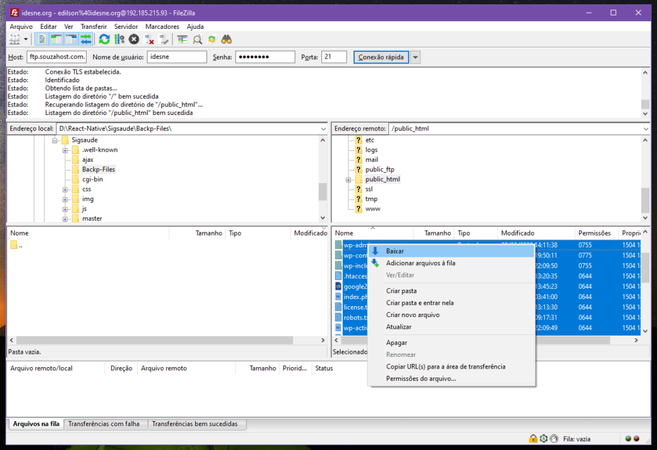This screenshot has width=657, height=450.
Task: Select the Arquivos na fila tab
Action: click(x=36, y=424)
